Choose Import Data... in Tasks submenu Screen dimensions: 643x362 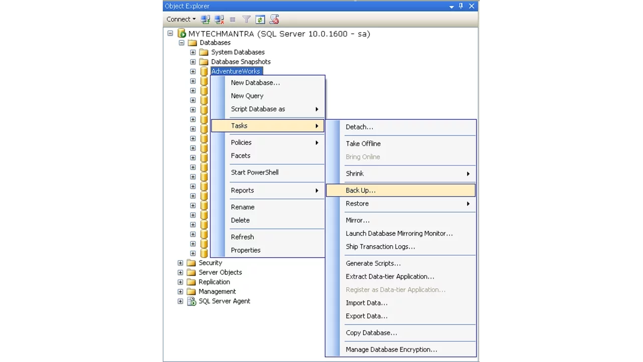pyautogui.click(x=400, y=303)
